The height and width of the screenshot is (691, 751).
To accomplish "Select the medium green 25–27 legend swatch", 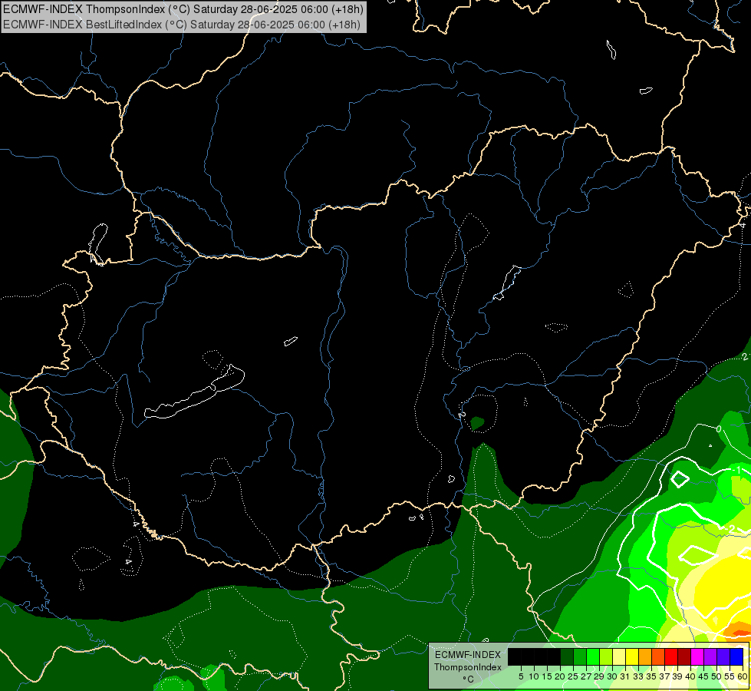I will pos(580,657).
